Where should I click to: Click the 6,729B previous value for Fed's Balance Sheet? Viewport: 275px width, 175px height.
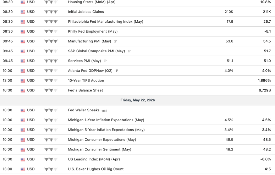click(x=265, y=90)
